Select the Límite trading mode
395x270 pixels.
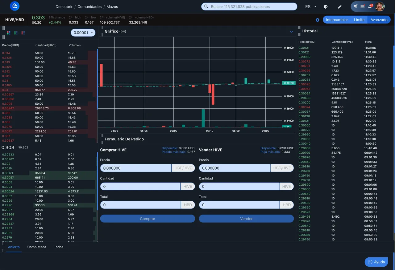(359, 20)
